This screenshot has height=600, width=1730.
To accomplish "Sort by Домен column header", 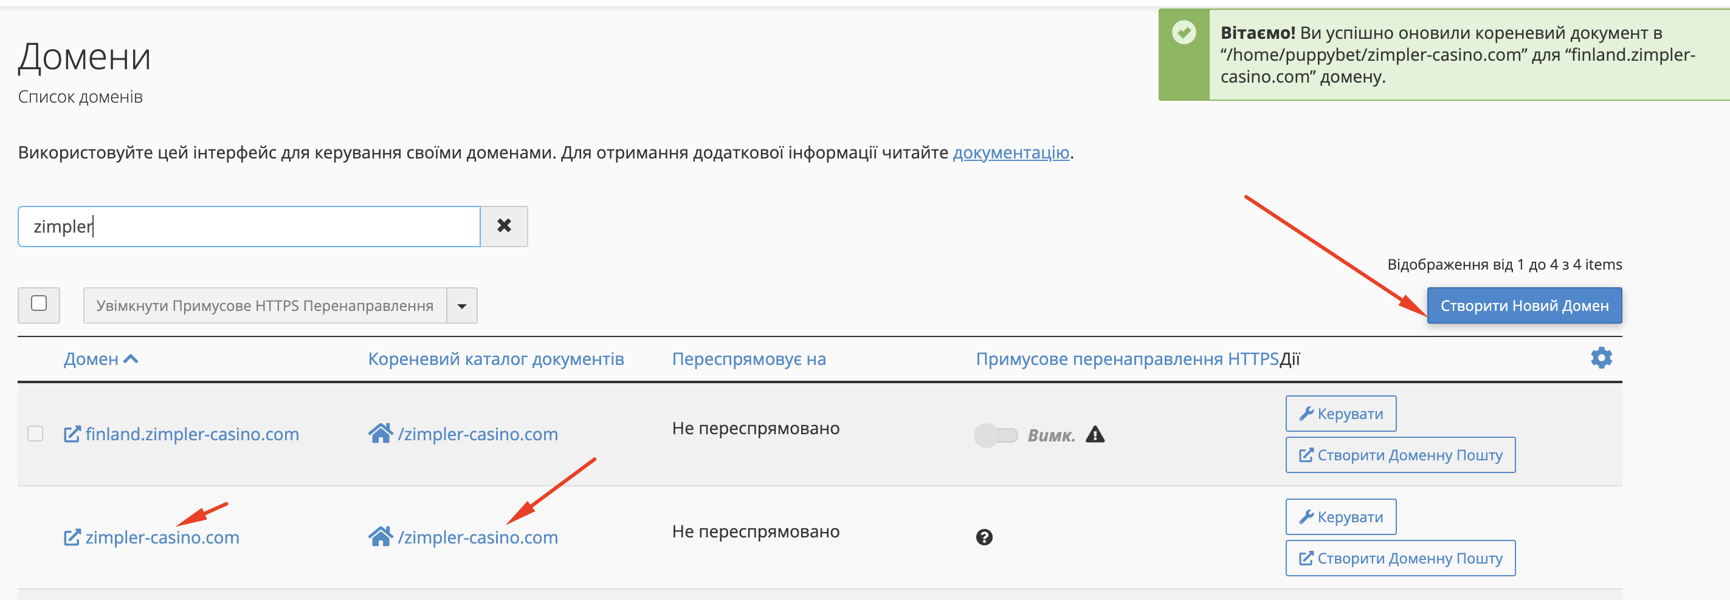I will 101,359.
